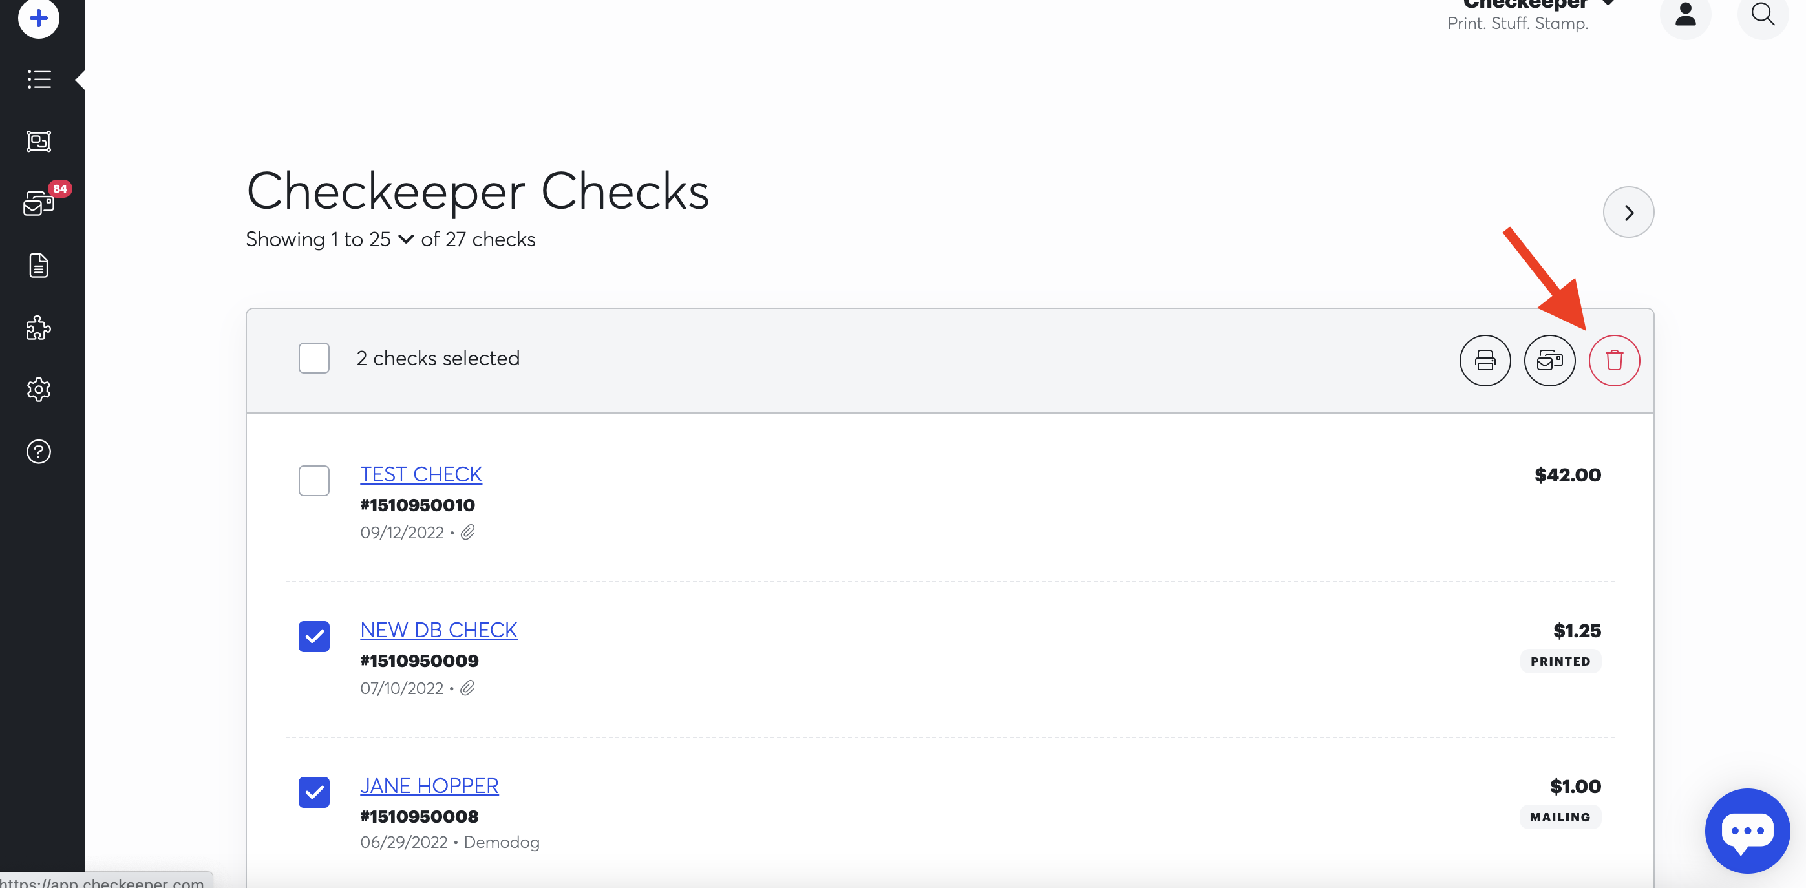Click the settings gear icon

(38, 390)
